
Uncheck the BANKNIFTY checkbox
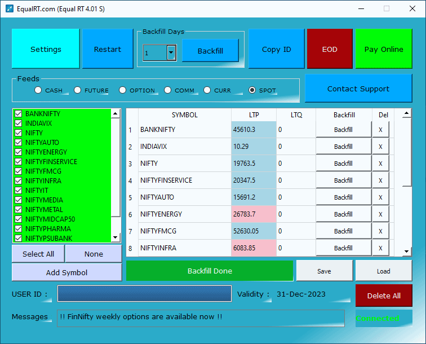[19, 114]
